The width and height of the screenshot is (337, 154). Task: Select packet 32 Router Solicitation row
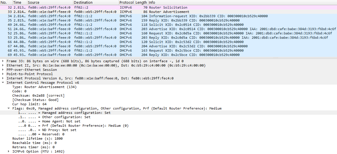pyautogui.click(x=168, y=7)
